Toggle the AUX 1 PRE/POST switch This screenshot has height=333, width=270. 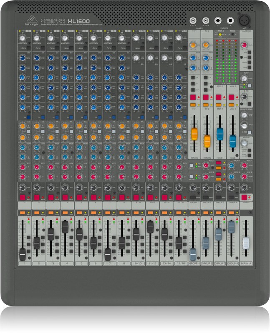pyautogui.click(x=191, y=165)
